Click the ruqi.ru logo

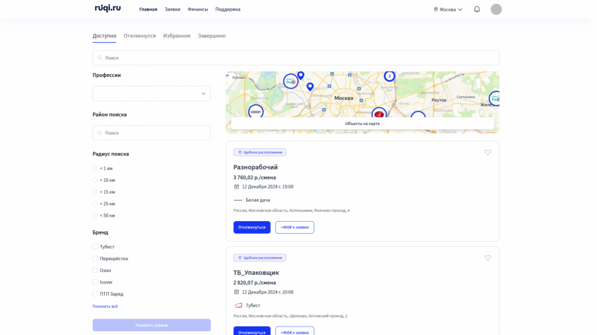point(107,9)
